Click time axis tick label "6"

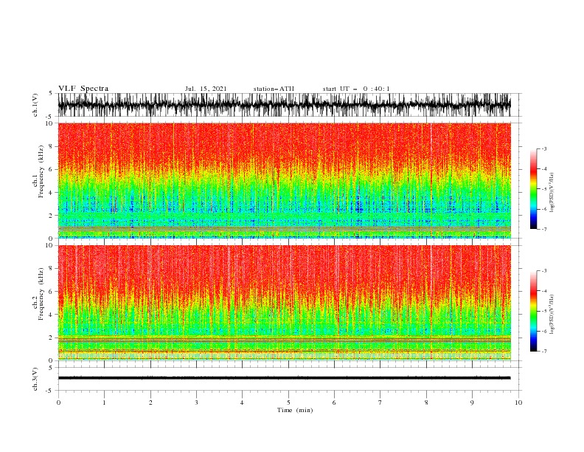point(334,403)
